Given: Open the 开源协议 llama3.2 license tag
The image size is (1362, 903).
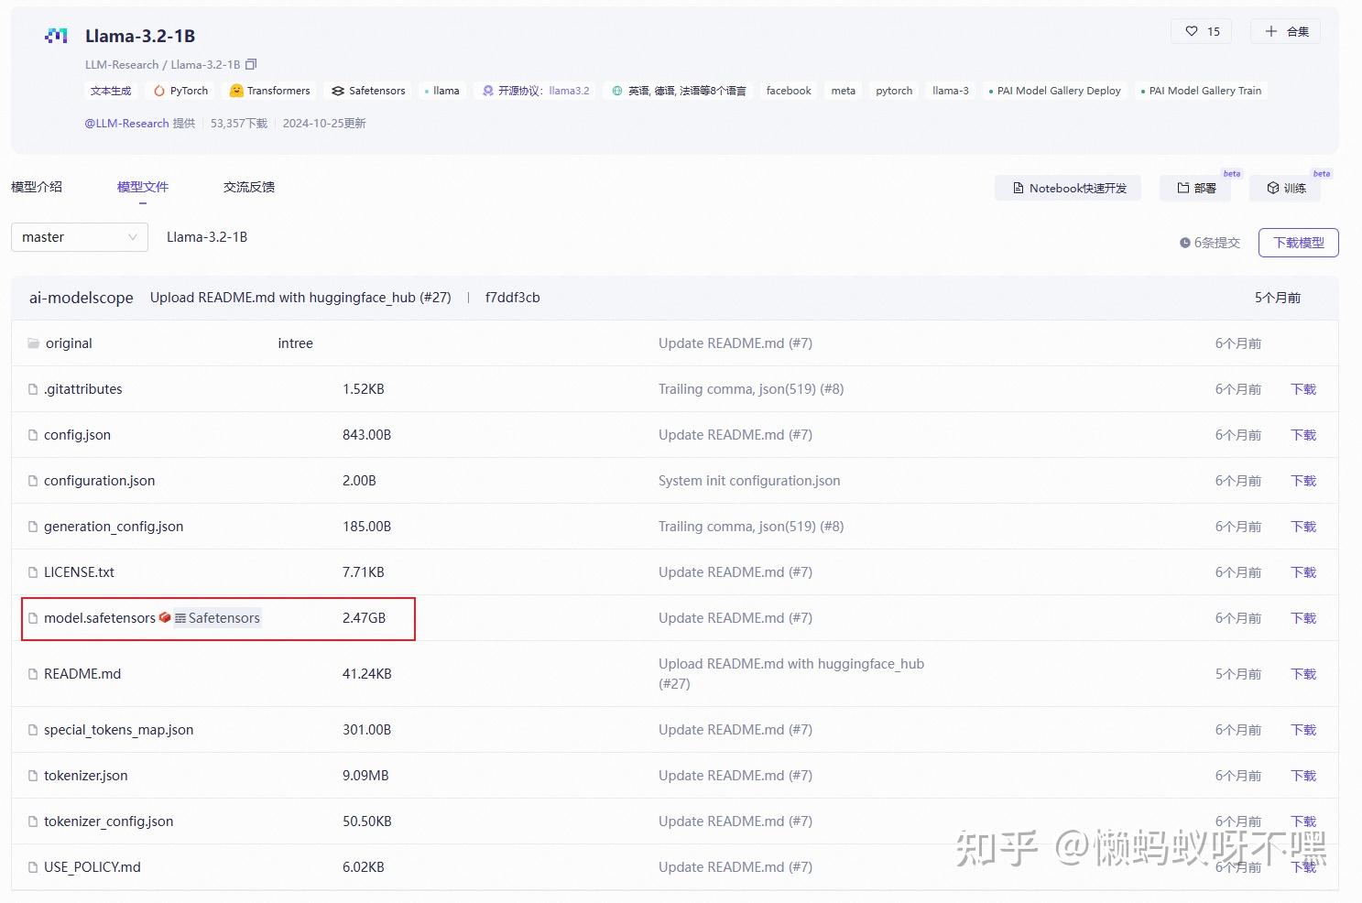Looking at the screenshot, I should point(536,91).
